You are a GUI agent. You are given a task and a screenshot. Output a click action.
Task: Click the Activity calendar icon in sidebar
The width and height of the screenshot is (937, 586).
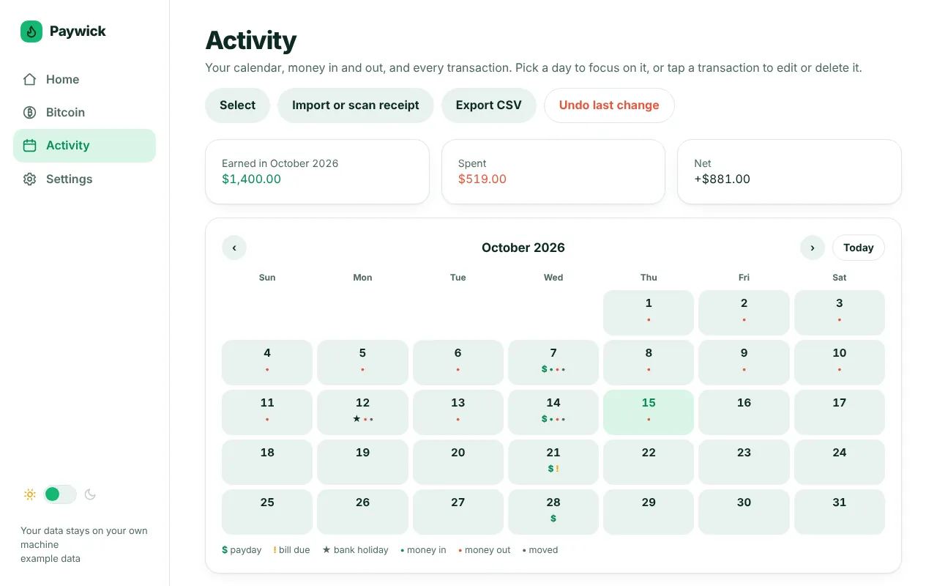pyautogui.click(x=29, y=145)
